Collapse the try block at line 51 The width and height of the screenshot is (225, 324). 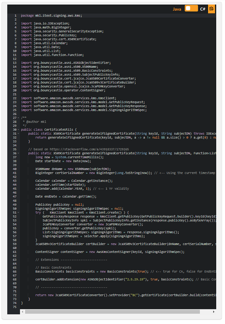pyautogui.click(x=18, y=213)
